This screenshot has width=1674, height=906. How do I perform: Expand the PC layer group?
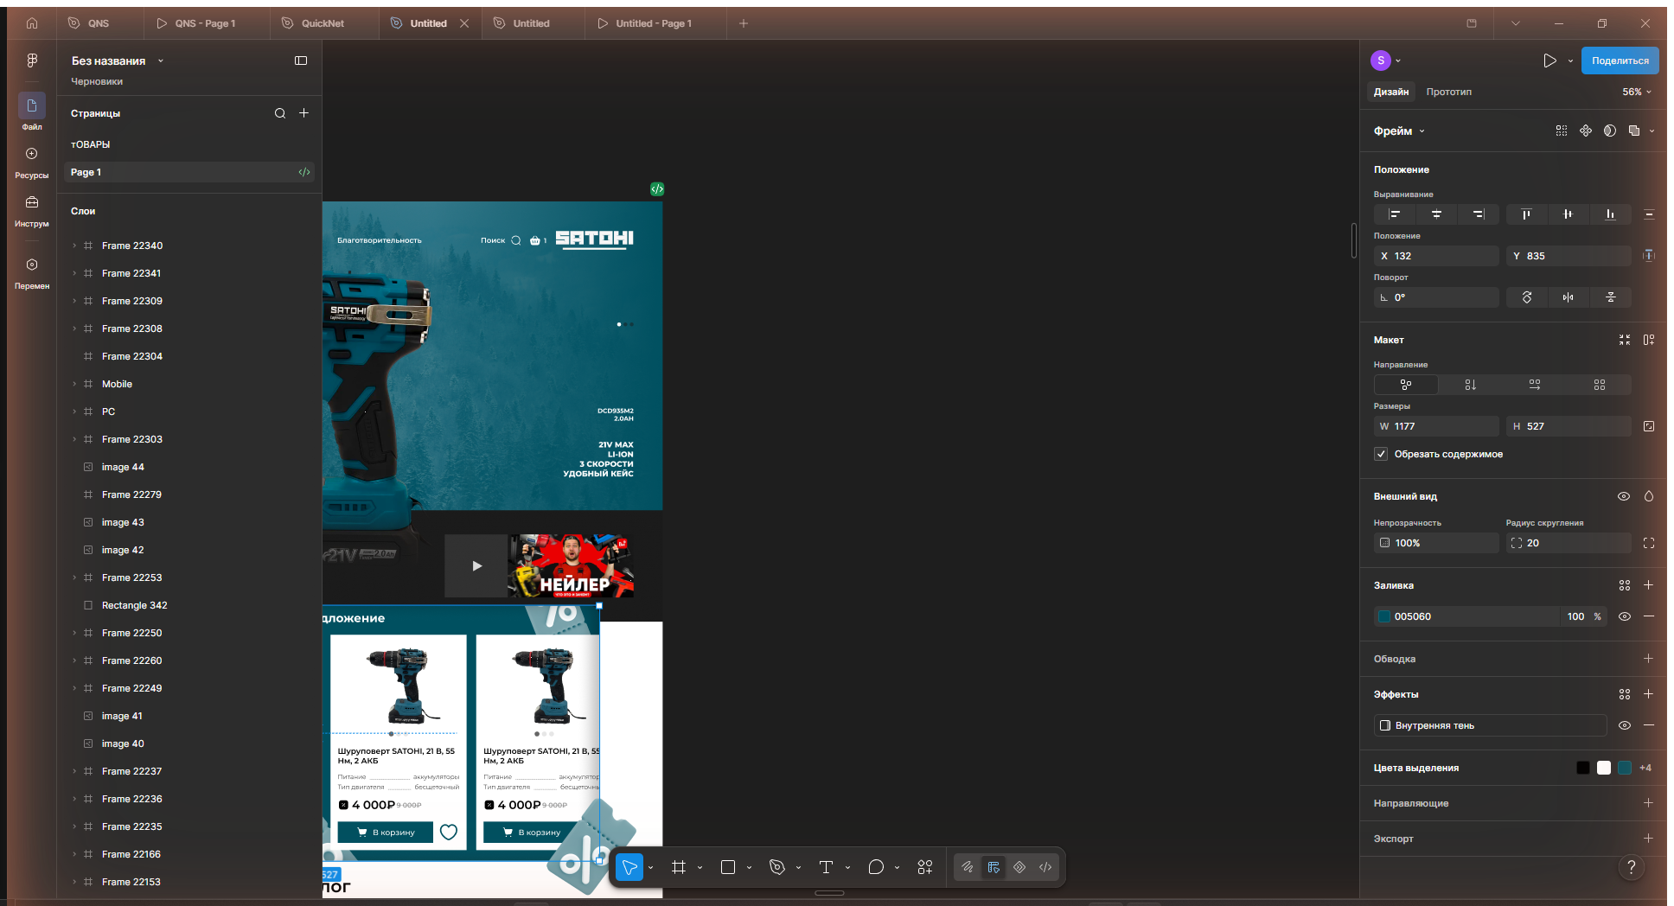point(74,412)
